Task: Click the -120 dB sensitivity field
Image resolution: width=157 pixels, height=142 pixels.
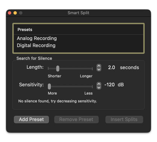Action: pyautogui.click(x=110, y=85)
